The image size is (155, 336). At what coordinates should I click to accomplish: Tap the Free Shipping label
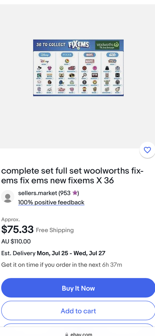(55, 230)
